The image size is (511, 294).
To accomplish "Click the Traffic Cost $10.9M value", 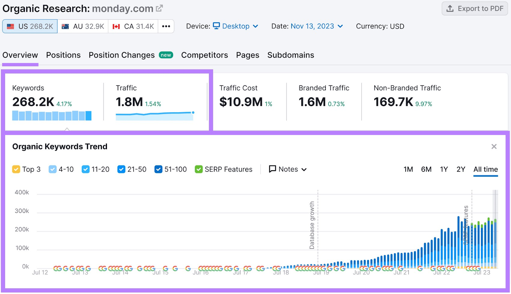I will coord(241,102).
